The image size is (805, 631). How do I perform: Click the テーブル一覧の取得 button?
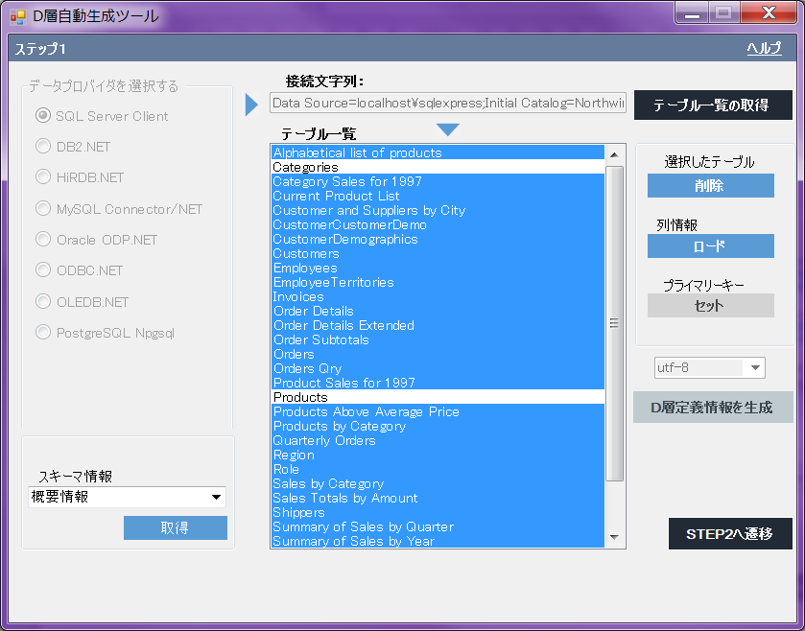click(711, 105)
